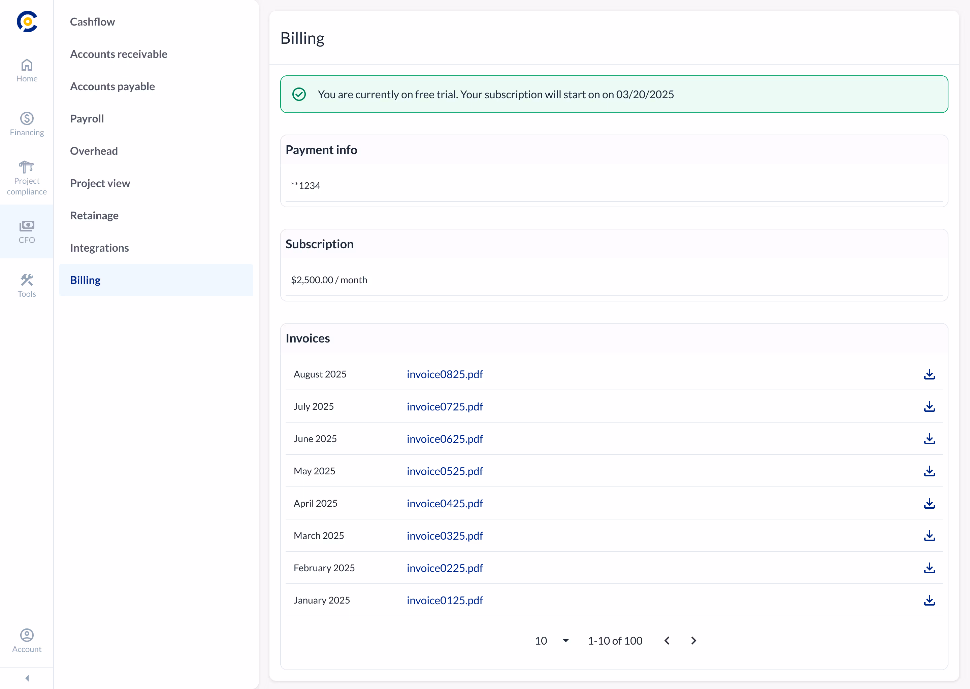Open Project compliance section
970x689 pixels.
pyautogui.click(x=27, y=178)
